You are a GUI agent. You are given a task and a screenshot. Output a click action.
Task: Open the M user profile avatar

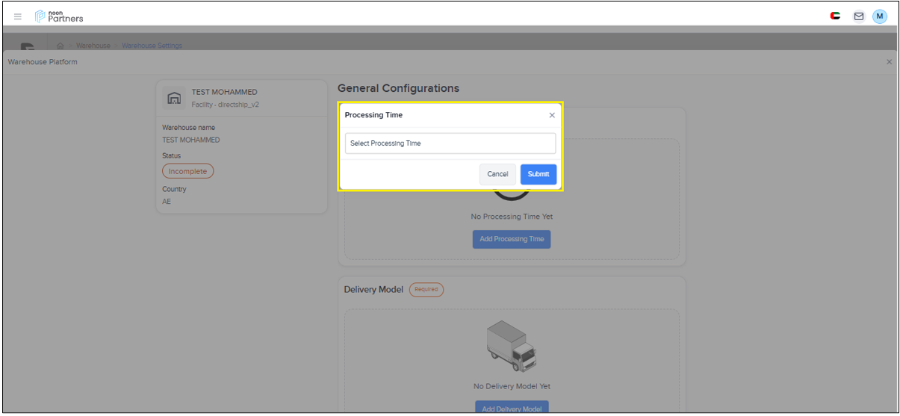pos(880,16)
